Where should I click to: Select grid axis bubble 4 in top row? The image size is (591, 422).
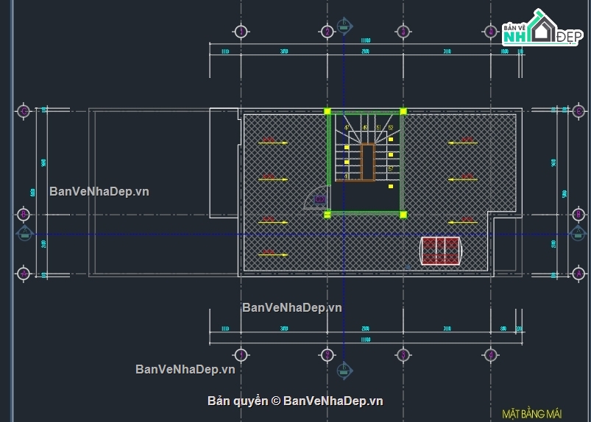pos(490,32)
